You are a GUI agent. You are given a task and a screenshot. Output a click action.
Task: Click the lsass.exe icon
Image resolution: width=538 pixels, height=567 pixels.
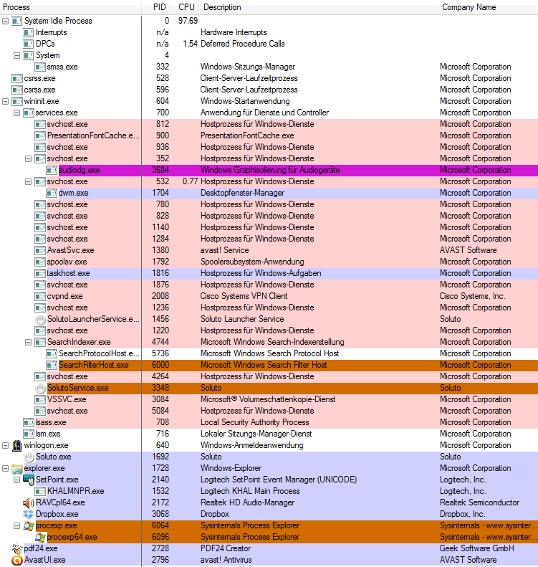click(28, 422)
